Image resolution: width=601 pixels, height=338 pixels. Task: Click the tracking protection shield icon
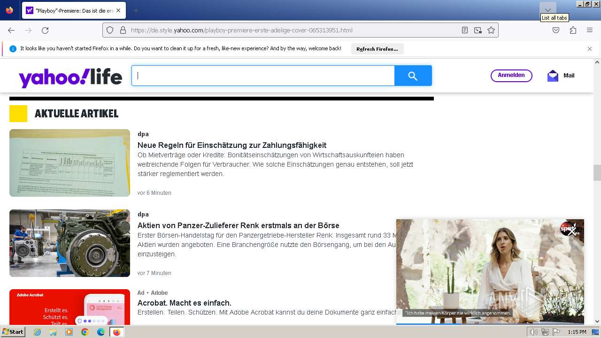[110, 30]
